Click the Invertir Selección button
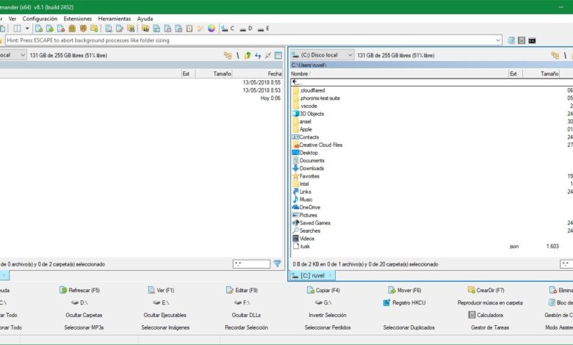 pyautogui.click(x=328, y=315)
